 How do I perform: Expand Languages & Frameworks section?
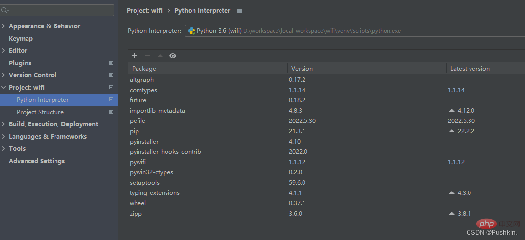pos(3,137)
